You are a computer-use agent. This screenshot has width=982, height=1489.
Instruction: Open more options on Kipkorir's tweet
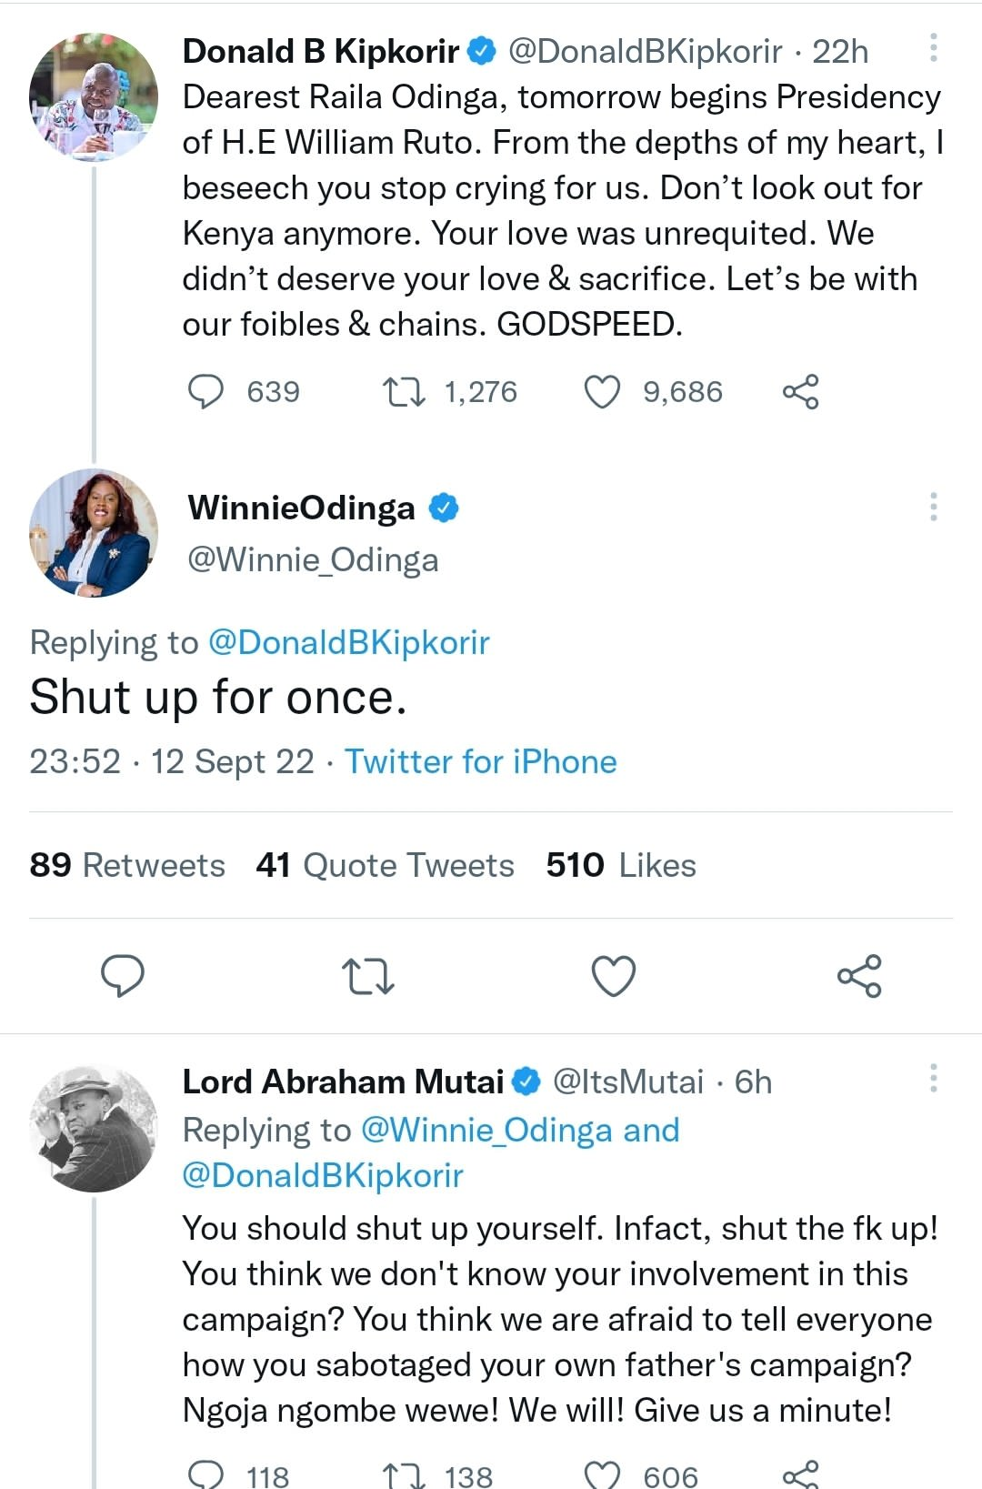(933, 48)
